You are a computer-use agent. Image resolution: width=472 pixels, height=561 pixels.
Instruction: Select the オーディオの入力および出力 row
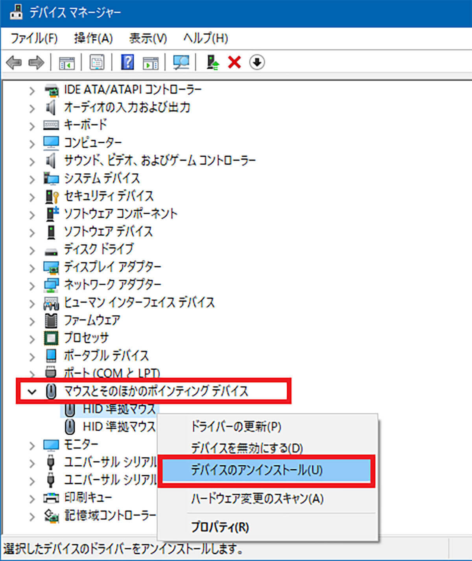pyautogui.click(x=127, y=107)
